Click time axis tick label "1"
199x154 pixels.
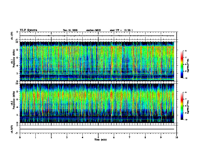click(35, 137)
